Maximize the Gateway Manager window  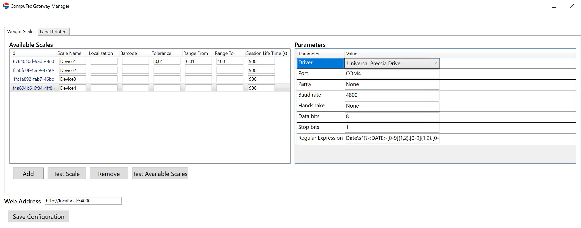click(554, 6)
